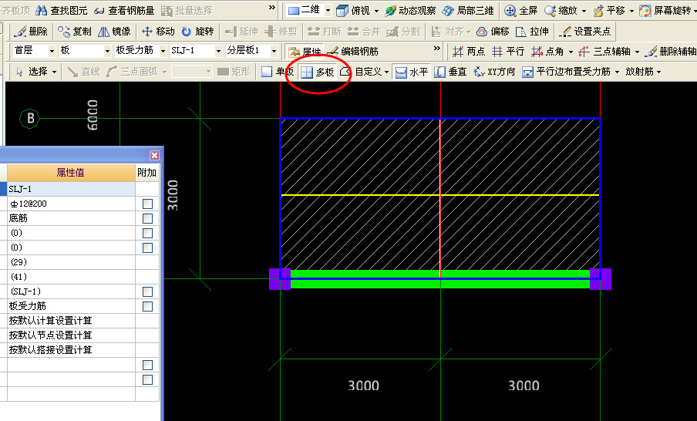Open the 板受力筋 component dropdown
697x421 pixels.
pyautogui.click(x=163, y=51)
